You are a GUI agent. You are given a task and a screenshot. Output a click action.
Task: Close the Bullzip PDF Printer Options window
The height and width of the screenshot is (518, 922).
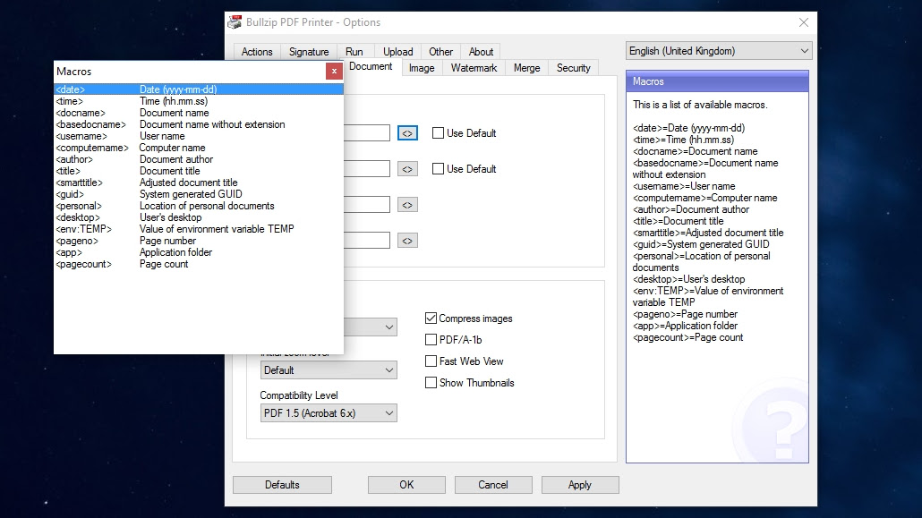pyautogui.click(x=804, y=22)
